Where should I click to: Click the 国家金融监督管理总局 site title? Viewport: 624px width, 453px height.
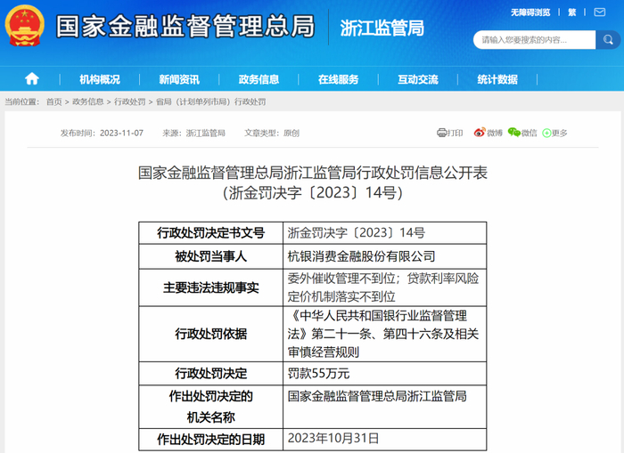click(185, 26)
